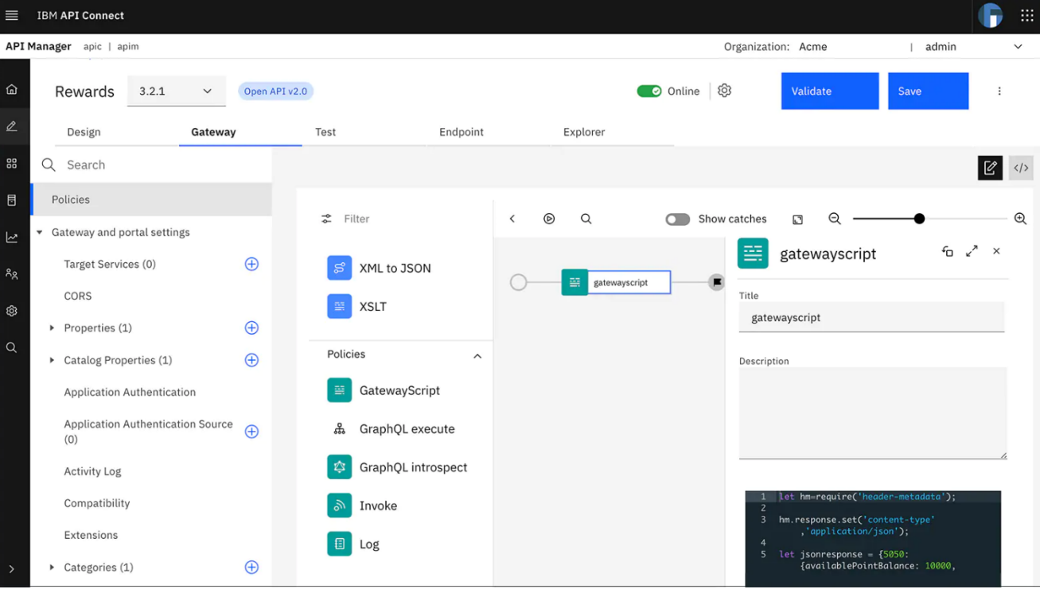Expand the Categories (1) tree item
This screenshot has height=589, width=1040.
point(52,567)
